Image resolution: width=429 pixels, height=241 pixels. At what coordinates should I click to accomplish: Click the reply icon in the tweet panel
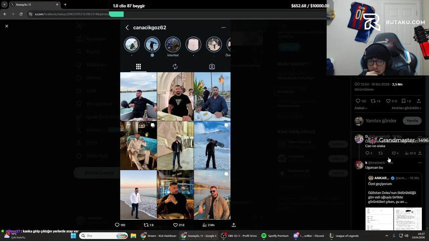click(x=358, y=101)
